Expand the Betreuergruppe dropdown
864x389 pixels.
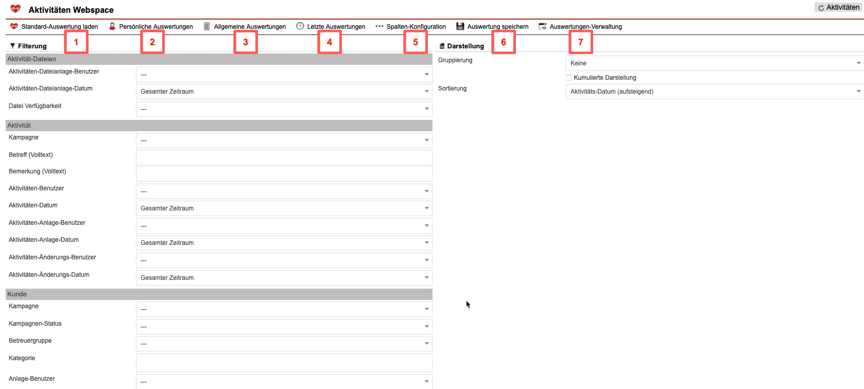pos(284,344)
